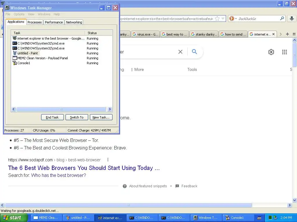Open the tab groups grid icon

294,34
